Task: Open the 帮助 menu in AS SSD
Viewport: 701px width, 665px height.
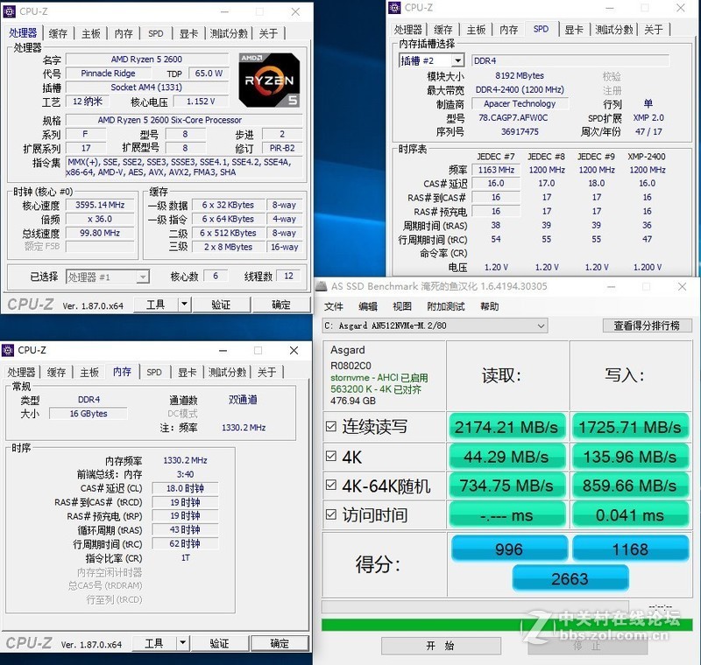Action: tap(488, 307)
